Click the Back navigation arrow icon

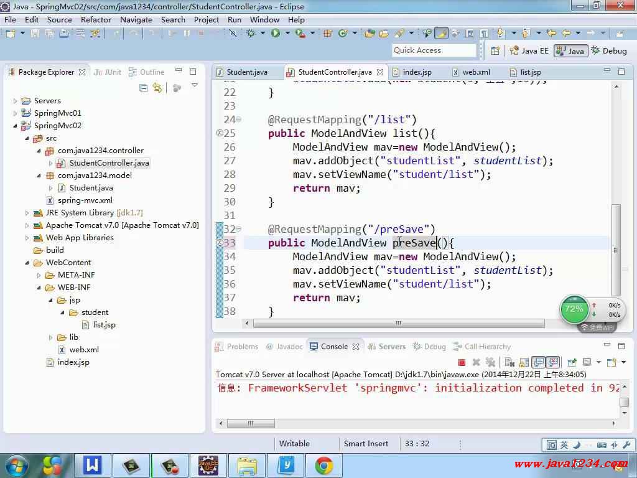click(566, 34)
